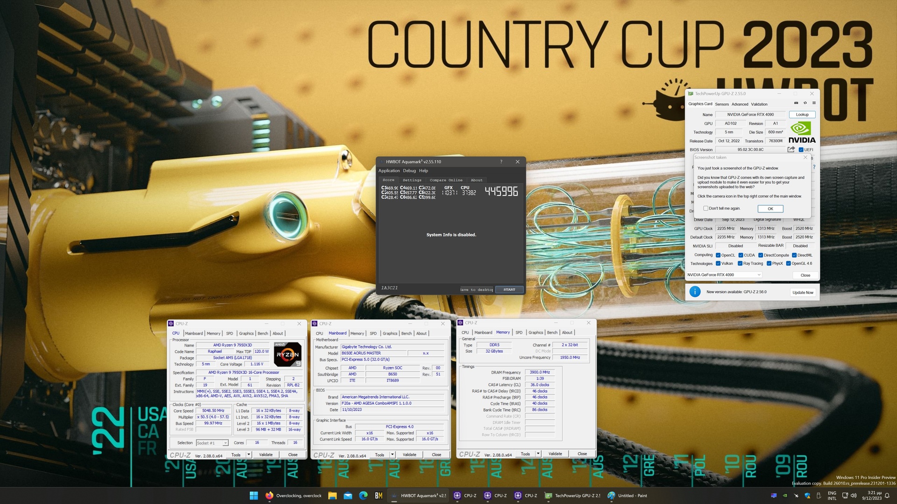Image resolution: width=897 pixels, height=504 pixels.
Task: Toggle the Vulkan checkbox
Action: click(718, 264)
